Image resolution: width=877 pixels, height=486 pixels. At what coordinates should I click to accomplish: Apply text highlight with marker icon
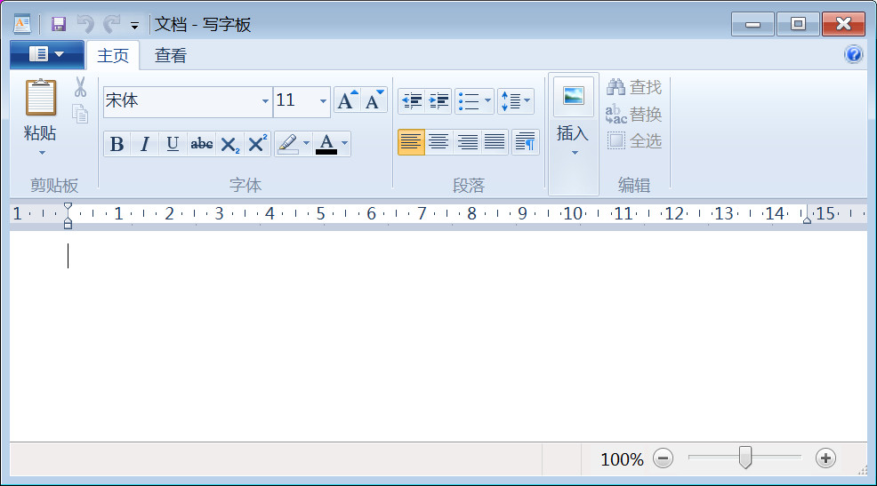pyautogui.click(x=288, y=144)
